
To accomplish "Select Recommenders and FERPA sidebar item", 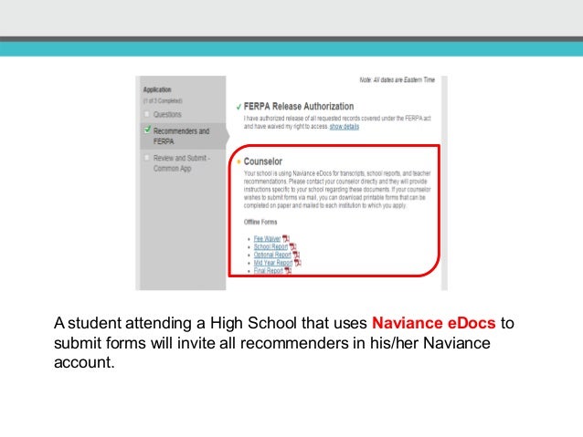I will pyautogui.click(x=182, y=136).
